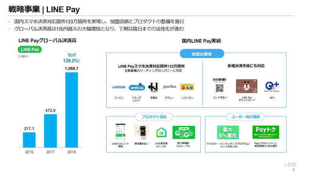Screen dimensions: 314x177
Task: Click the 2016 axis label
Action: (29, 152)
